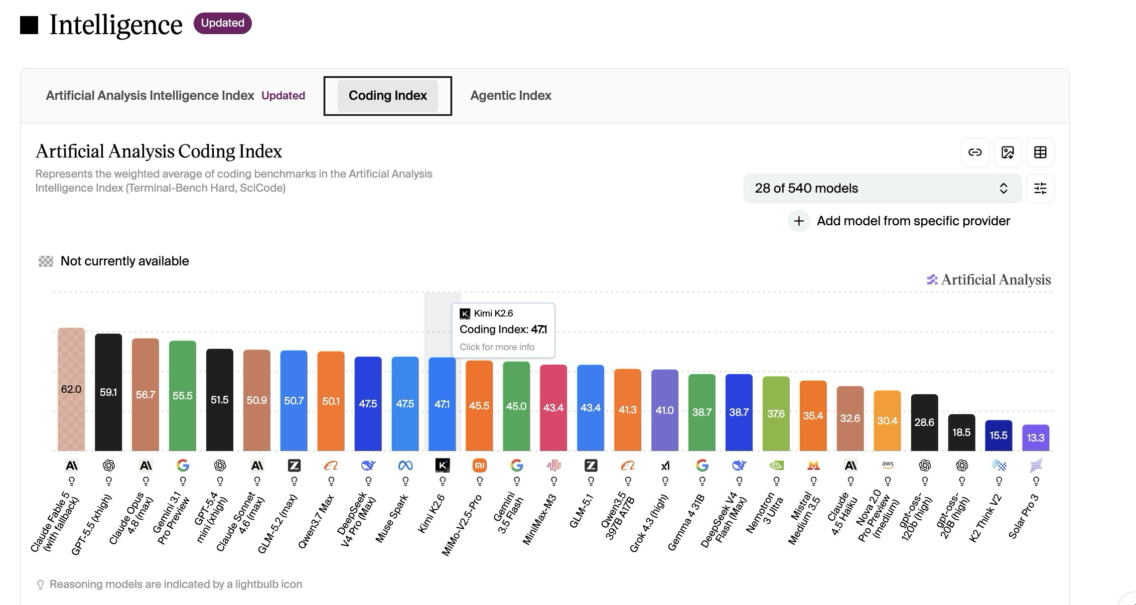Select the Solar Pro 3 bar at 13.3
1136x605 pixels.
1036,438
